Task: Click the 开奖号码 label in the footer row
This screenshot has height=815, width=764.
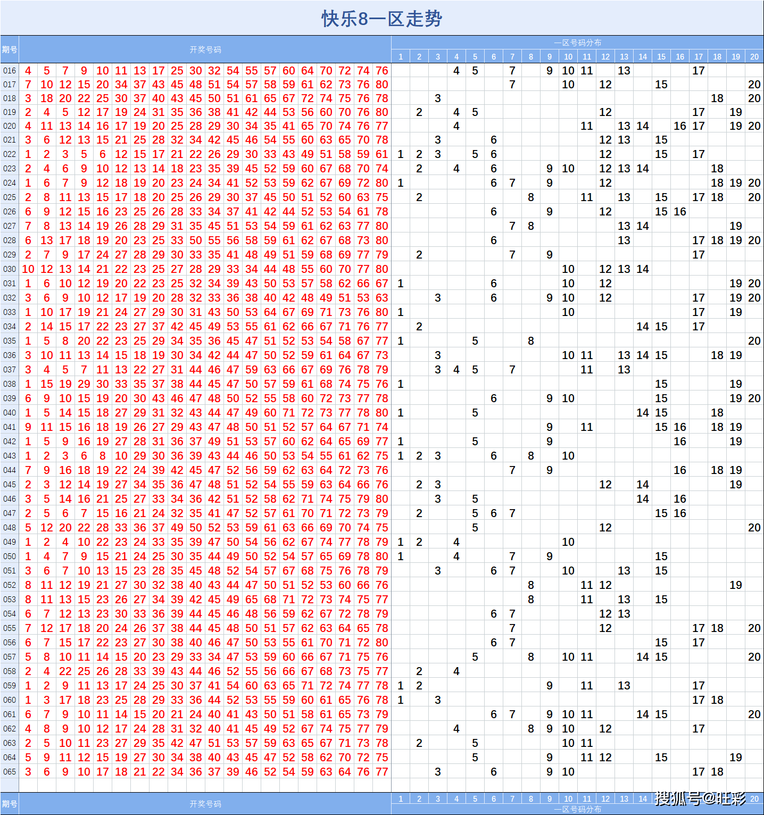Action: [205, 804]
